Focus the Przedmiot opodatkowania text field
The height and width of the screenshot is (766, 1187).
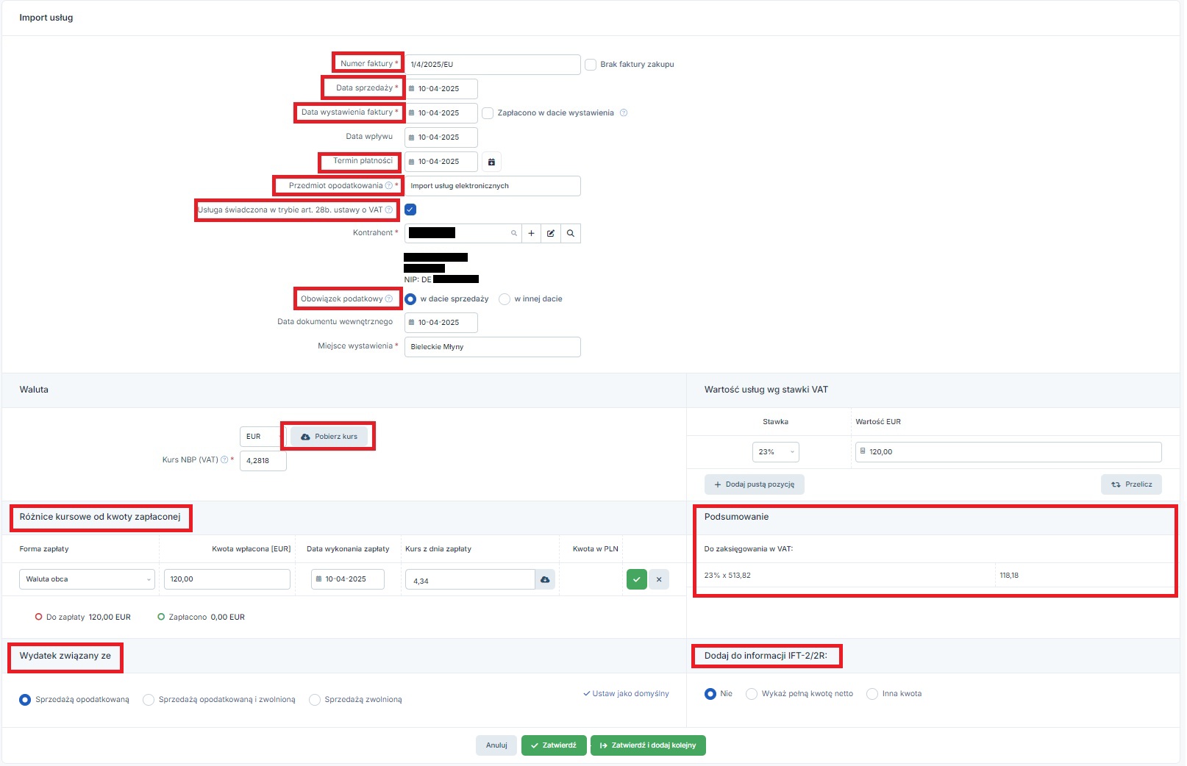[x=493, y=186]
